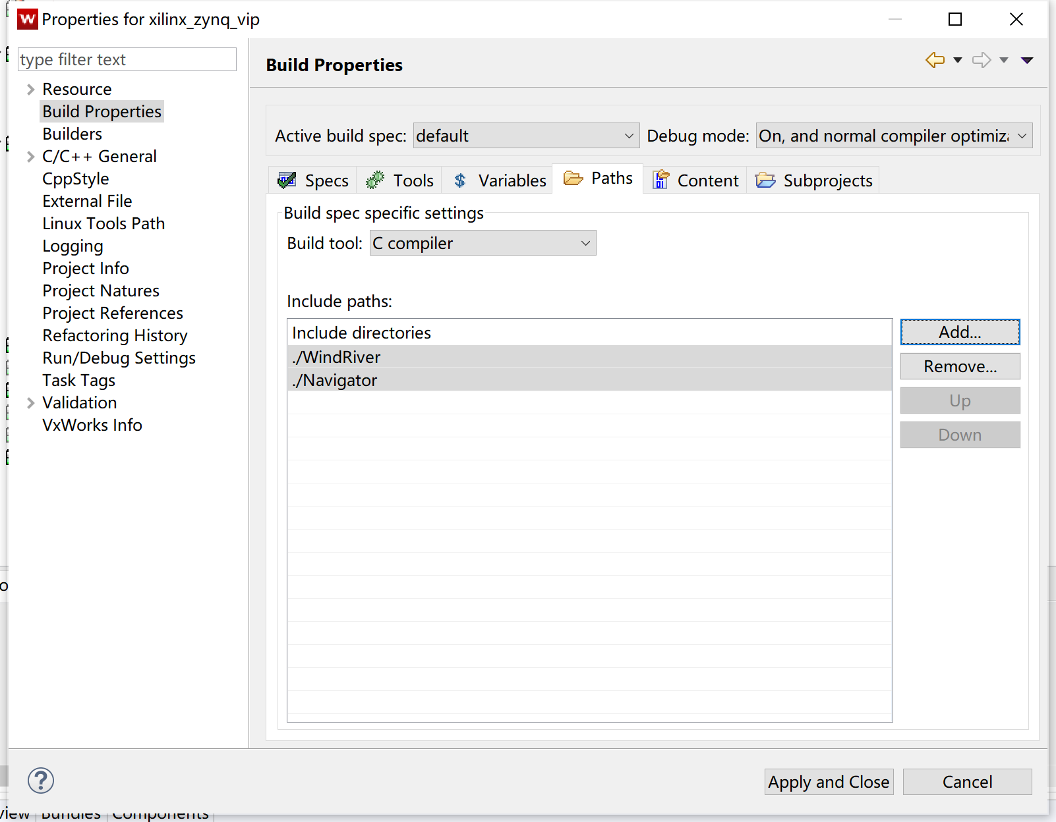Click the forward navigation arrow icon
This screenshot has height=822, width=1056.
click(x=982, y=60)
